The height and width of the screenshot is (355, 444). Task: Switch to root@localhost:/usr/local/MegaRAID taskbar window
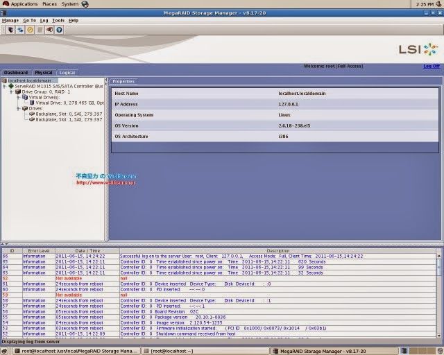(x=76, y=351)
